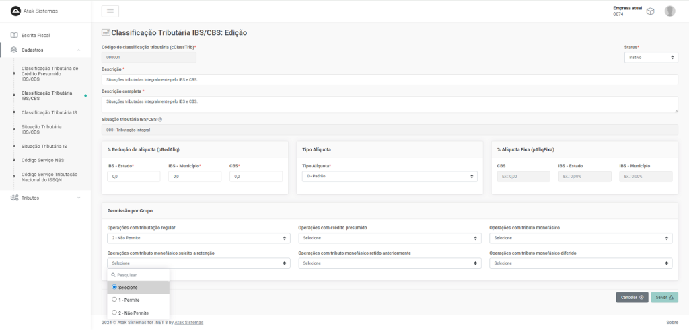Image resolution: width=689 pixels, height=330 pixels.
Task: Click the Atak Sistemas logo icon
Action: 16,11
